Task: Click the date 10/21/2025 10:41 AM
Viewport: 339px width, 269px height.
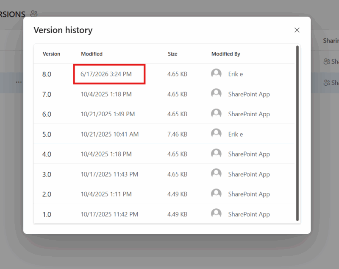Action: point(110,134)
